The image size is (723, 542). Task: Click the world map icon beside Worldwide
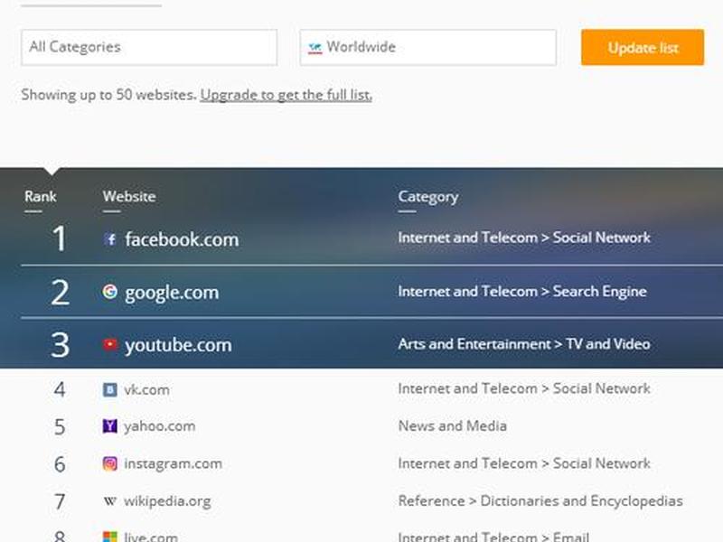315,48
